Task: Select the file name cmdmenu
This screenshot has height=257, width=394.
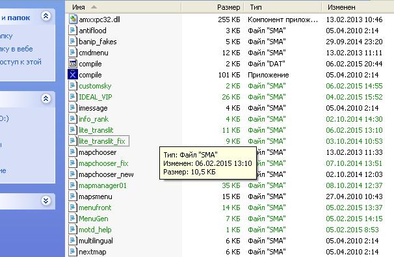Action: click(x=94, y=53)
